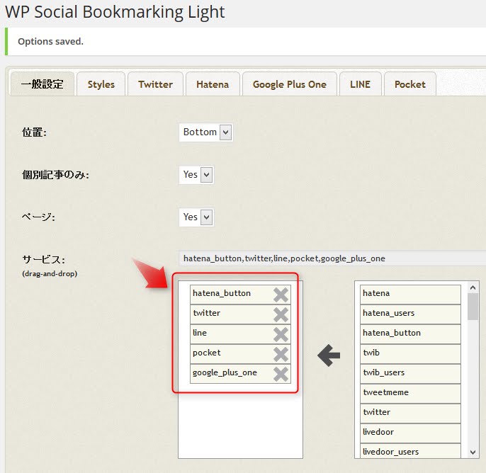Screen dimensions: 486x473
Task: Go to Google Plus One tab
Action: click(x=290, y=84)
